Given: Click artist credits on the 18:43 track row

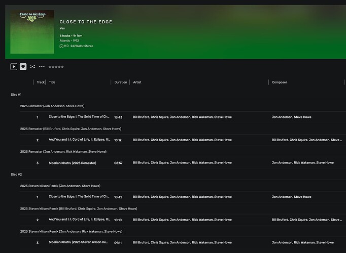Looking at the screenshot, I should [182, 117].
